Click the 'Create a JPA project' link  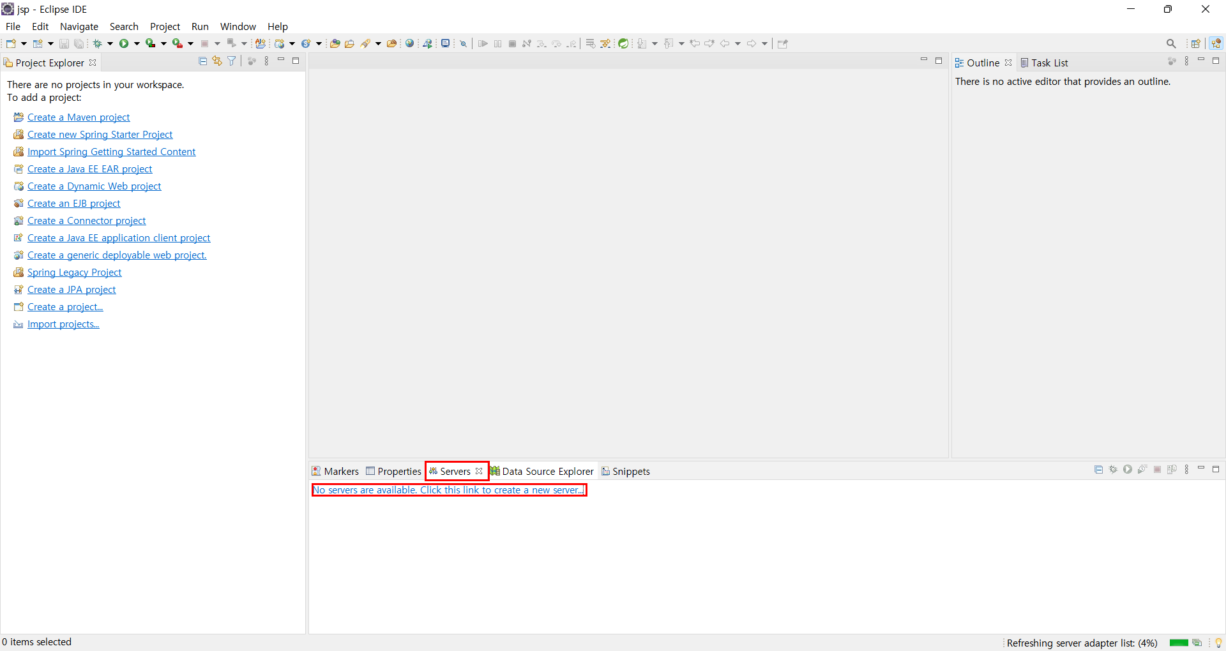72,290
